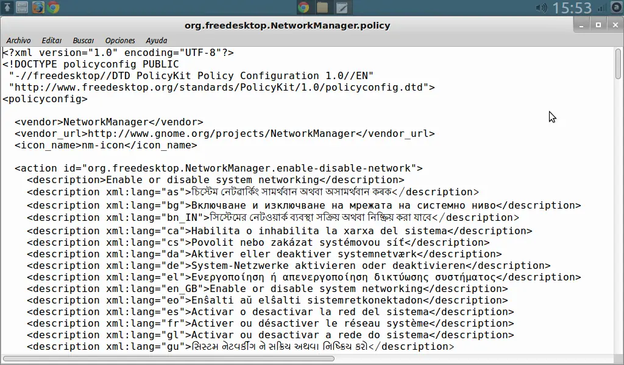Viewport: 624px width, 365px height.
Task: Launch the file cabinet icon in panel
Action: pos(22,7)
